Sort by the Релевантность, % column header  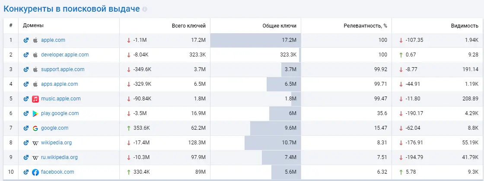365,26
